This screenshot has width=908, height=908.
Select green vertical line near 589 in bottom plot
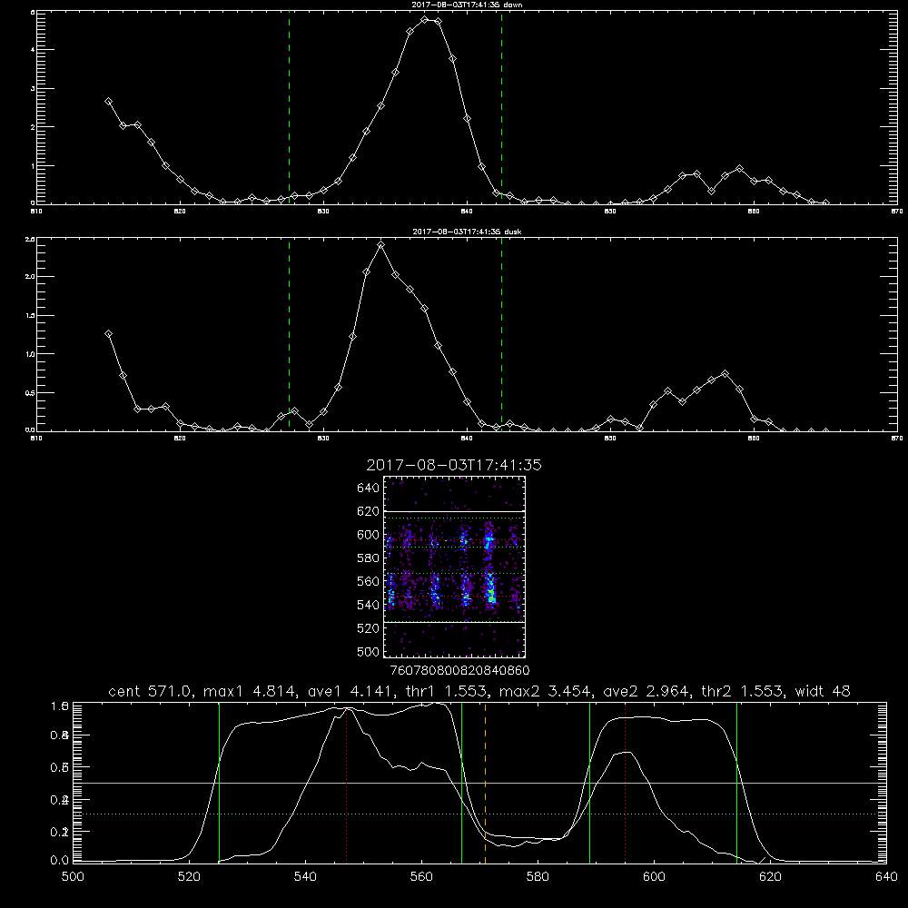(x=589, y=783)
